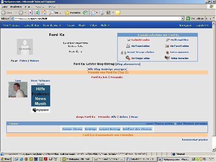The width and height of the screenshot is (216, 162).
Task: Click the green Go arrow next to address bar
Action: (188, 19)
